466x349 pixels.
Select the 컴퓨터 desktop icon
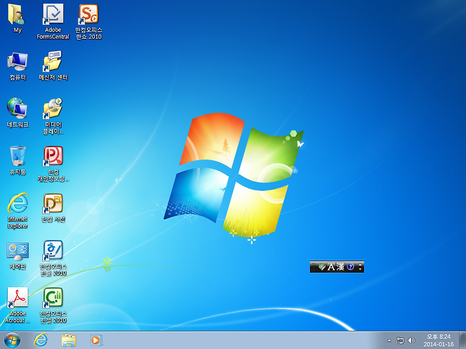pos(17,66)
